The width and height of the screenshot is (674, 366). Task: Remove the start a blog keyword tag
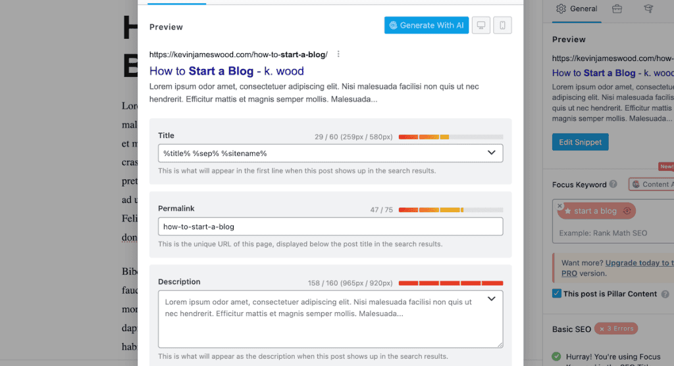559,206
